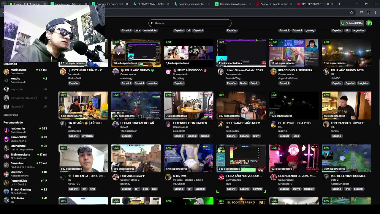Close the Descubrimiento de eventos tab

click(x=250, y=4)
